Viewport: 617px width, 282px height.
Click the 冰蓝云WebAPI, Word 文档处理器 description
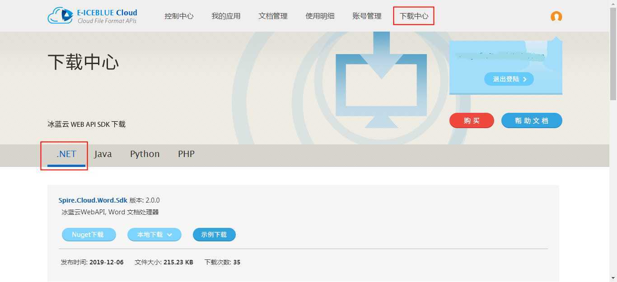pyautogui.click(x=110, y=212)
